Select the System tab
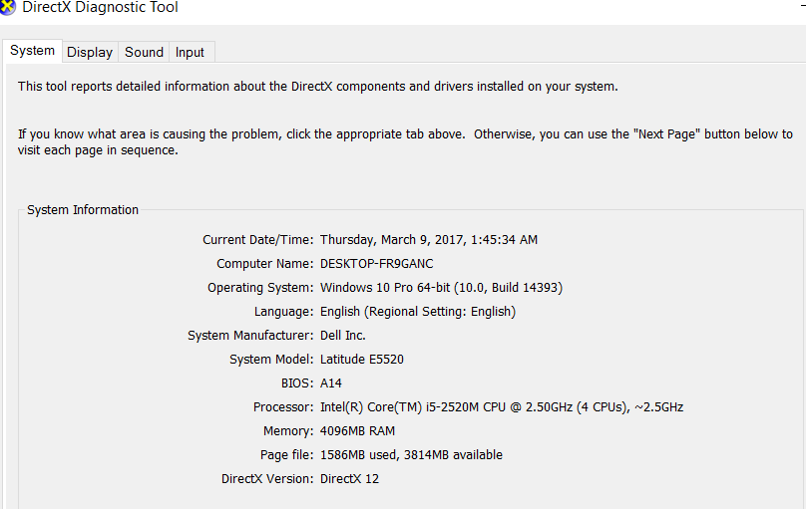The width and height of the screenshot is (806, 509). [x=32, y=51]
